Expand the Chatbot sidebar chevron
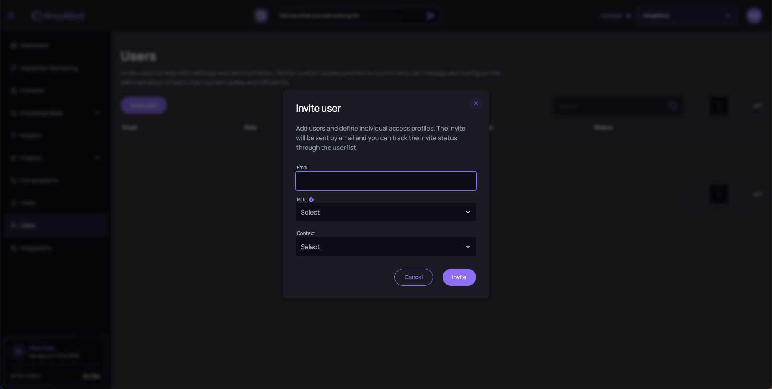This screenshot has height=389, width=772. tap(97, 158)
